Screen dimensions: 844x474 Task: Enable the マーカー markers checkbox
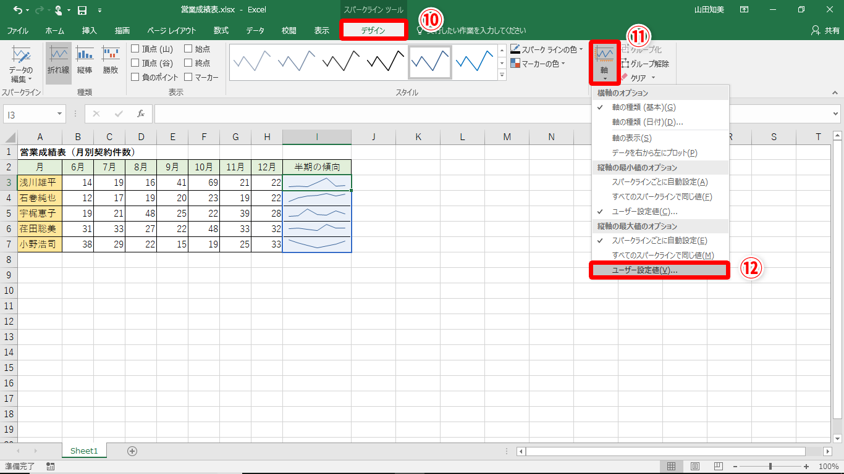188,77
